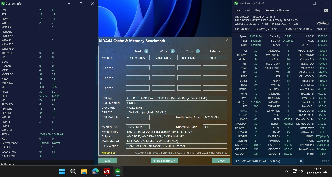Click the Capacity value 32GB

(x=288, y=36)
